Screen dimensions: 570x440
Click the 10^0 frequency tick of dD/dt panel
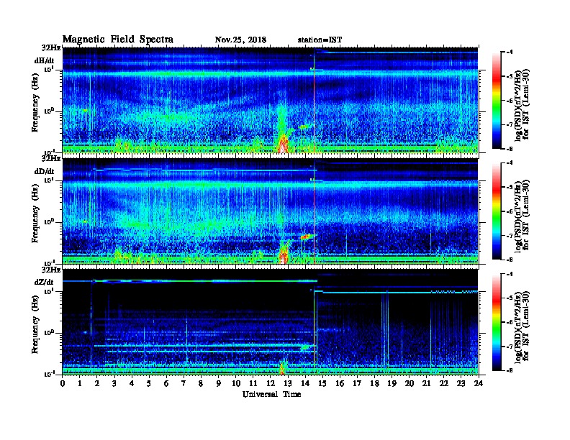click(x=49, y=222)
